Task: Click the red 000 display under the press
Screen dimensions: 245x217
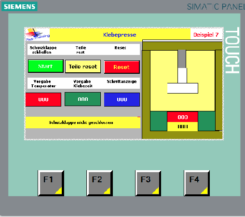Action: [x=182, y=117]
